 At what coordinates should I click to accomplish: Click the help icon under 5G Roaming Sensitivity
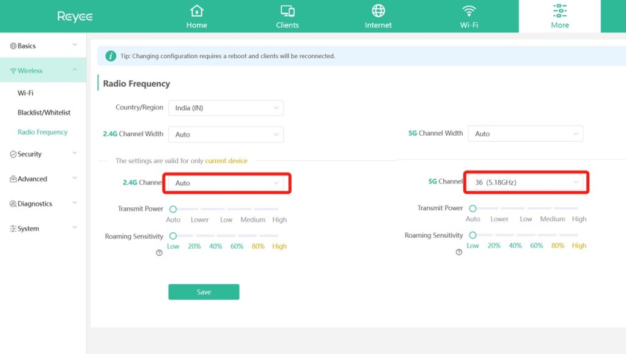click(459, 252)
